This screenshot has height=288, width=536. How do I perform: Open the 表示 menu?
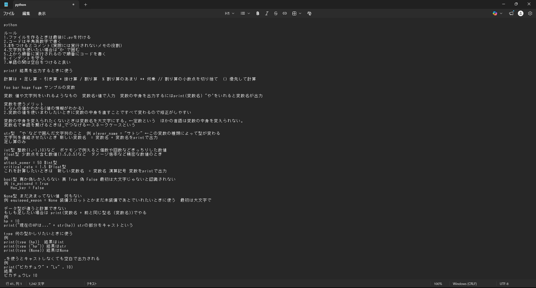point(42,13)
